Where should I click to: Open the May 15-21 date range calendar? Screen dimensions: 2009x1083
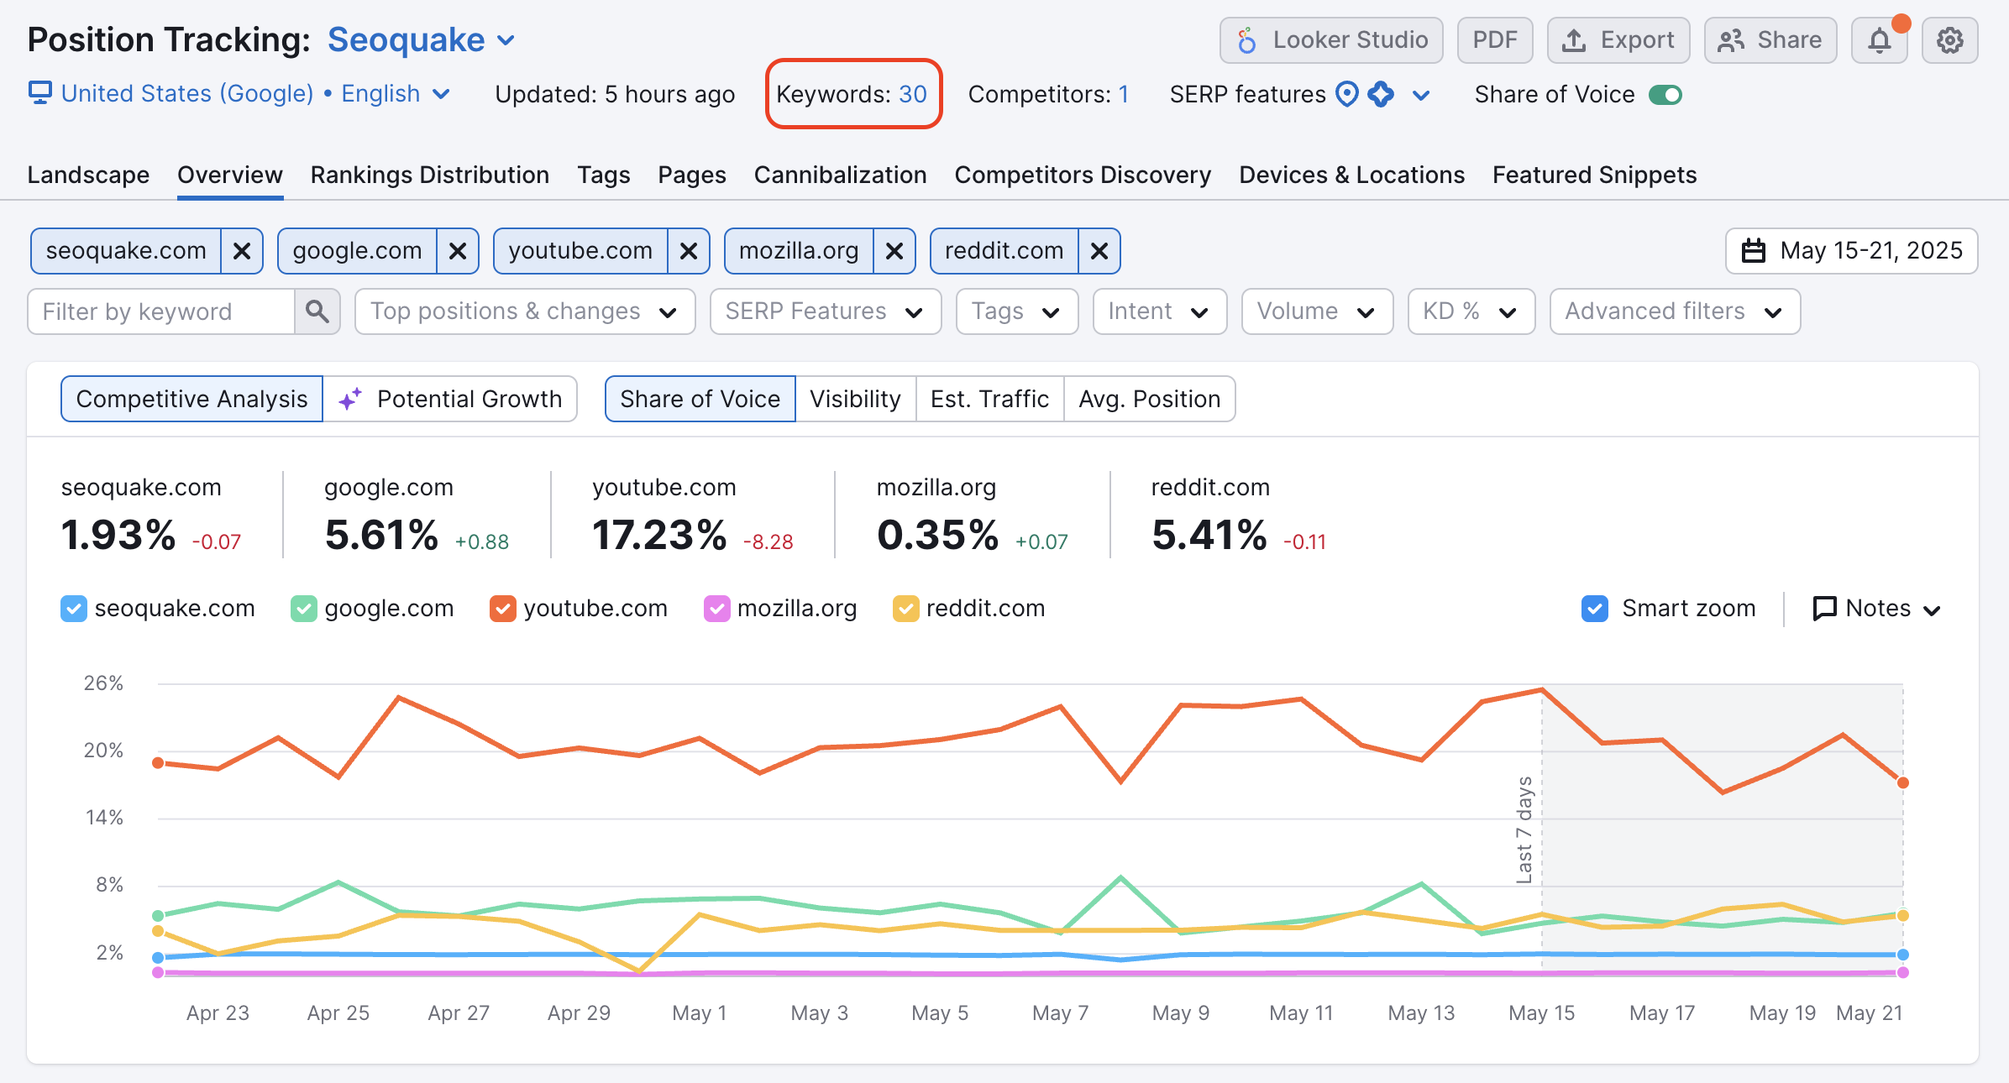pyautogui.click(x=1851, y=250)
